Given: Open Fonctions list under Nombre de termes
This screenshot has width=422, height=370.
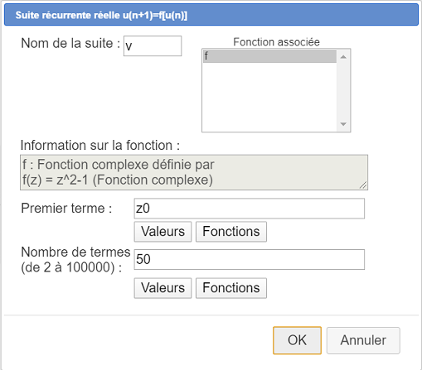Looking at the screenshot, I should [231, 288].
